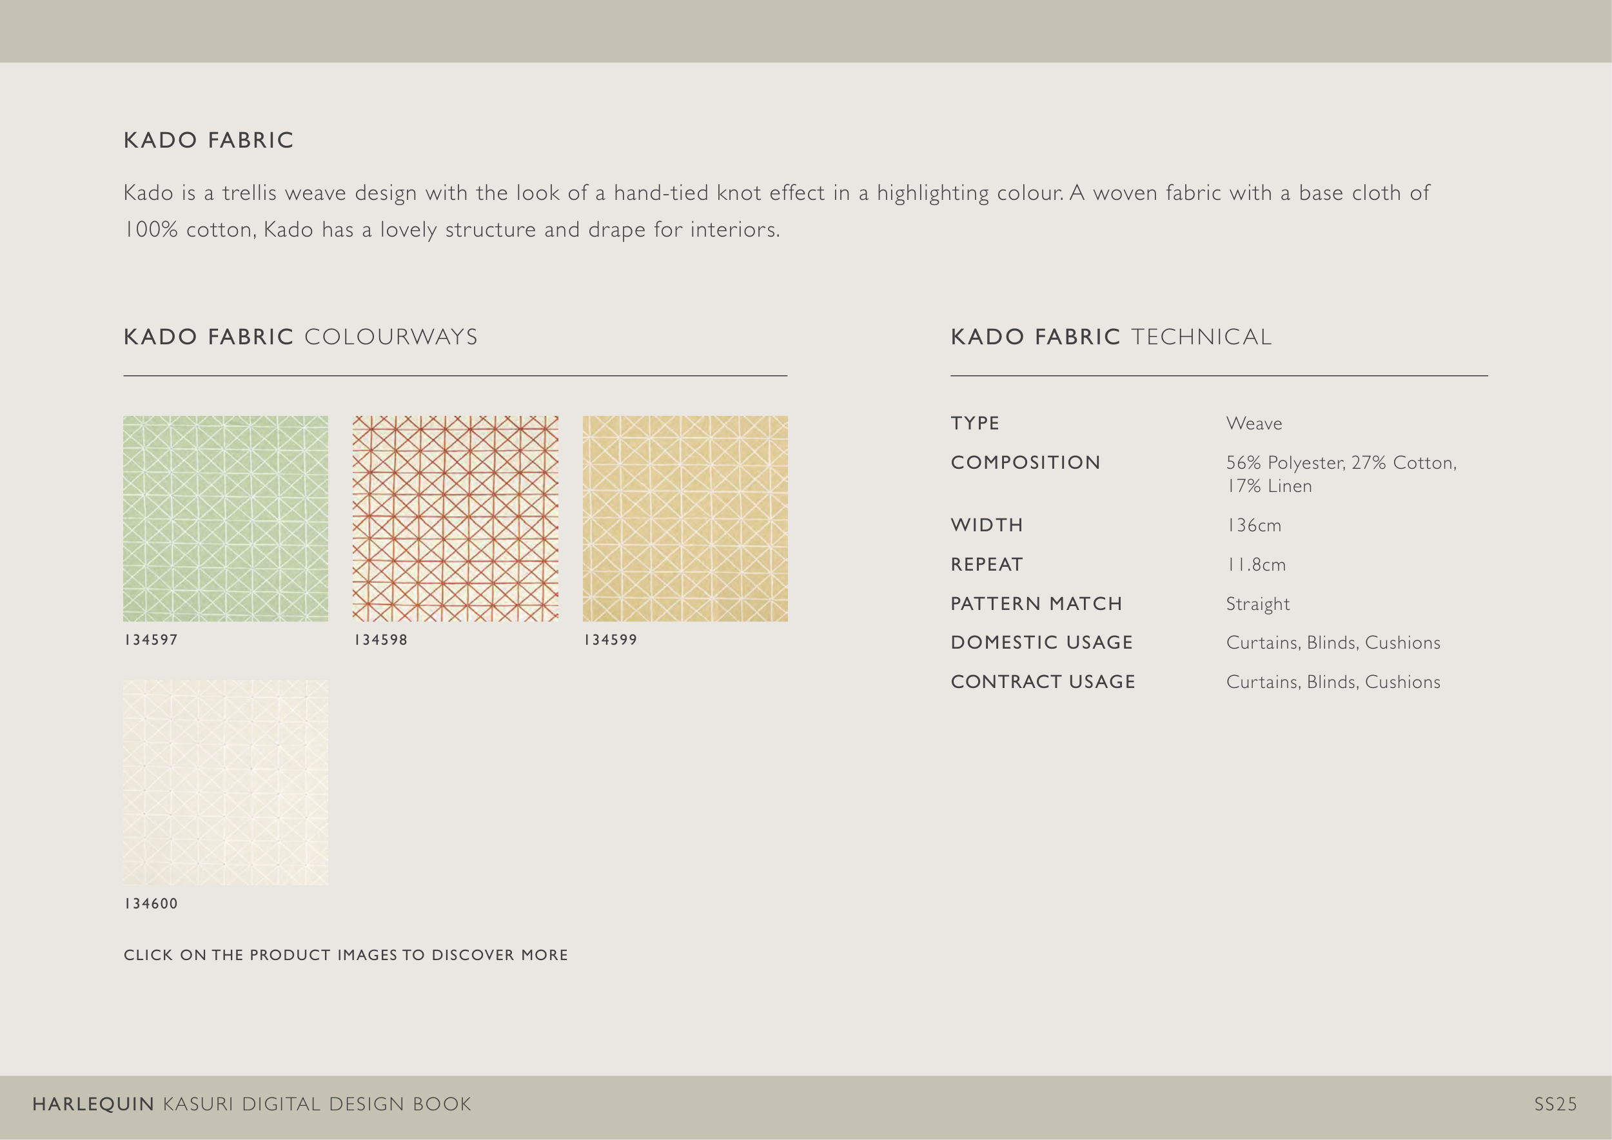This screenshot has width=1612, height=1140.
Task: Click the Pattern Match value Straight
Action: click(x=1257, y=604)
